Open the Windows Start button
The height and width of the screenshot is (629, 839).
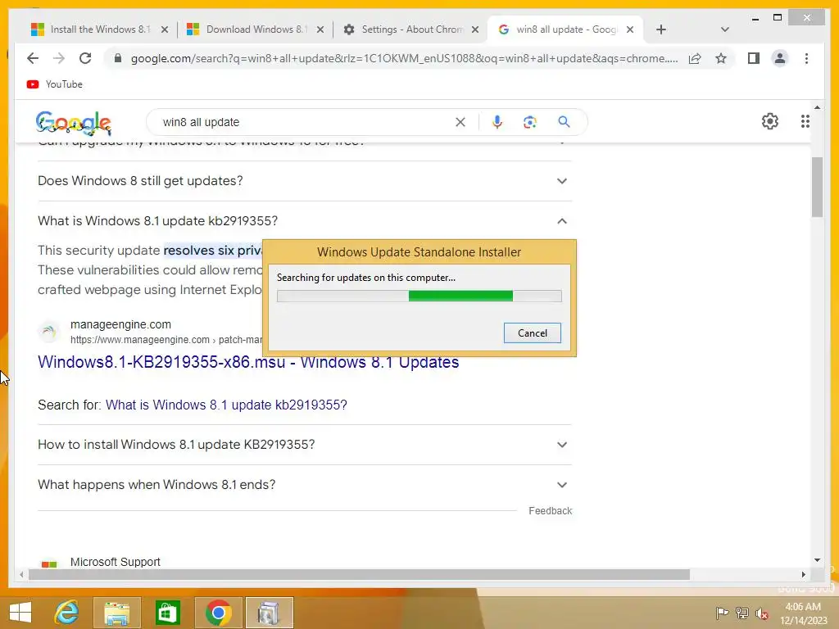pyautogui.click(x=20, y=613)
